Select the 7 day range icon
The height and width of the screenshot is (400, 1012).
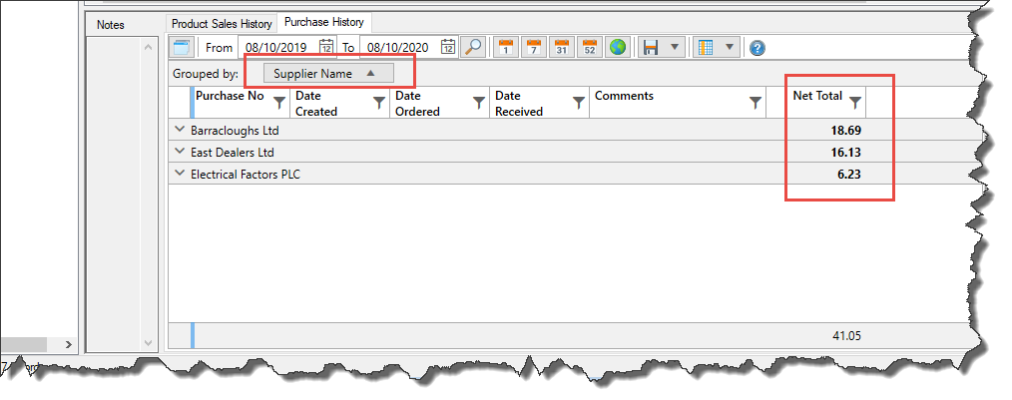tap(534, 47)
